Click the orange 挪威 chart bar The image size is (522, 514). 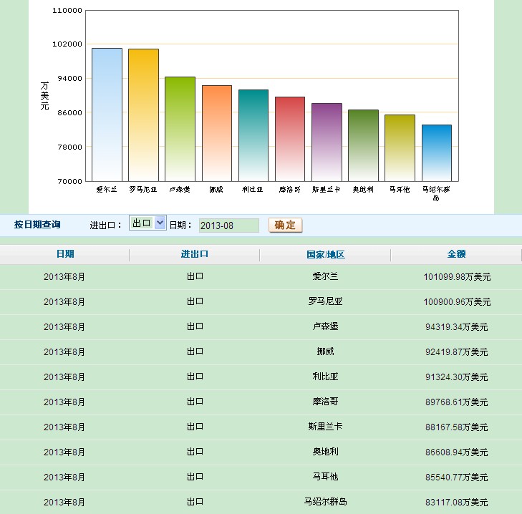pyautogui.click(x=217, y=133)
